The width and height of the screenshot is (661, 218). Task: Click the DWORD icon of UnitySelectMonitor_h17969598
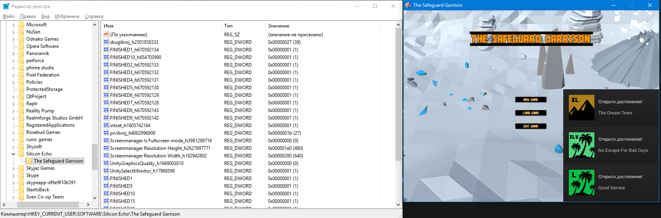(106, 171)
